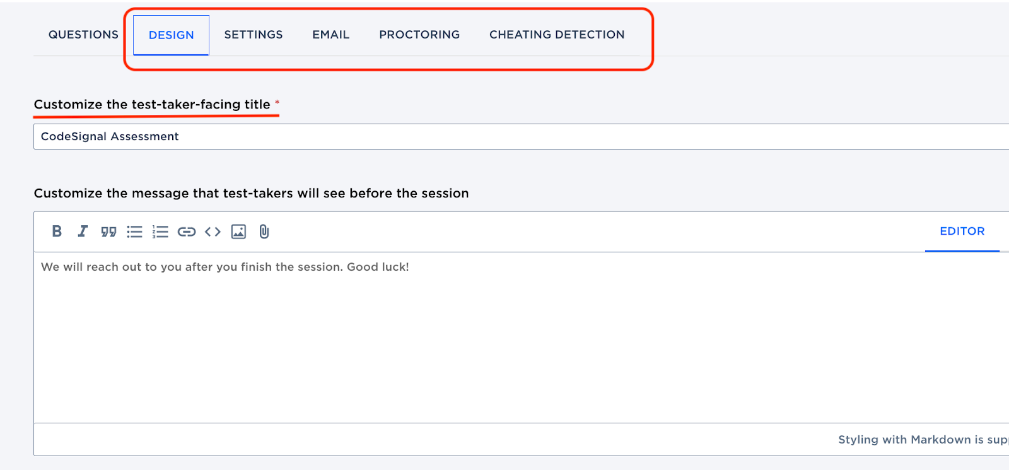Screen dimensions: 1009x470
Task: Click the 'Styling with Markdown' note
Action: (922, 440)
